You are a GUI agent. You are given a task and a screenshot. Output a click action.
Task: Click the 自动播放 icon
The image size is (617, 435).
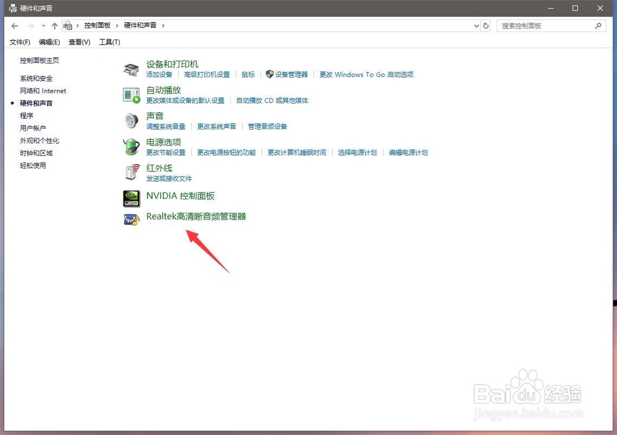[x=131, y=94]
